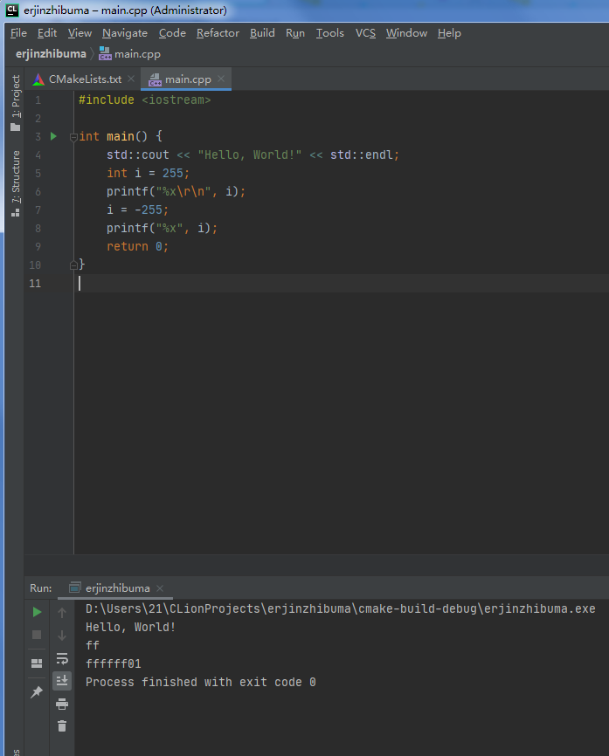Click the erjinzhibuma breadcrumb in navigation bar
609x756 pixels.
tap(51, 54)
